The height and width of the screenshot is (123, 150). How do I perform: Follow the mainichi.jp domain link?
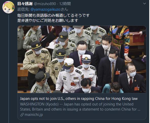pyautogui.click(x=34, y=115)
